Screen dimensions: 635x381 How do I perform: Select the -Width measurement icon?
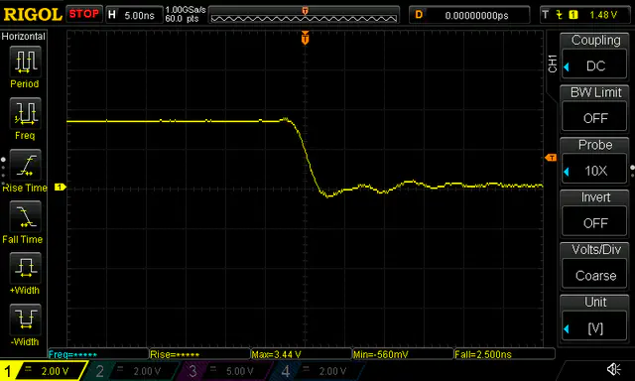25,319
